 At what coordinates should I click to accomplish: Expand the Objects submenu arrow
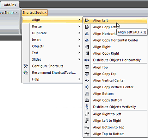[x=79, y=46]
